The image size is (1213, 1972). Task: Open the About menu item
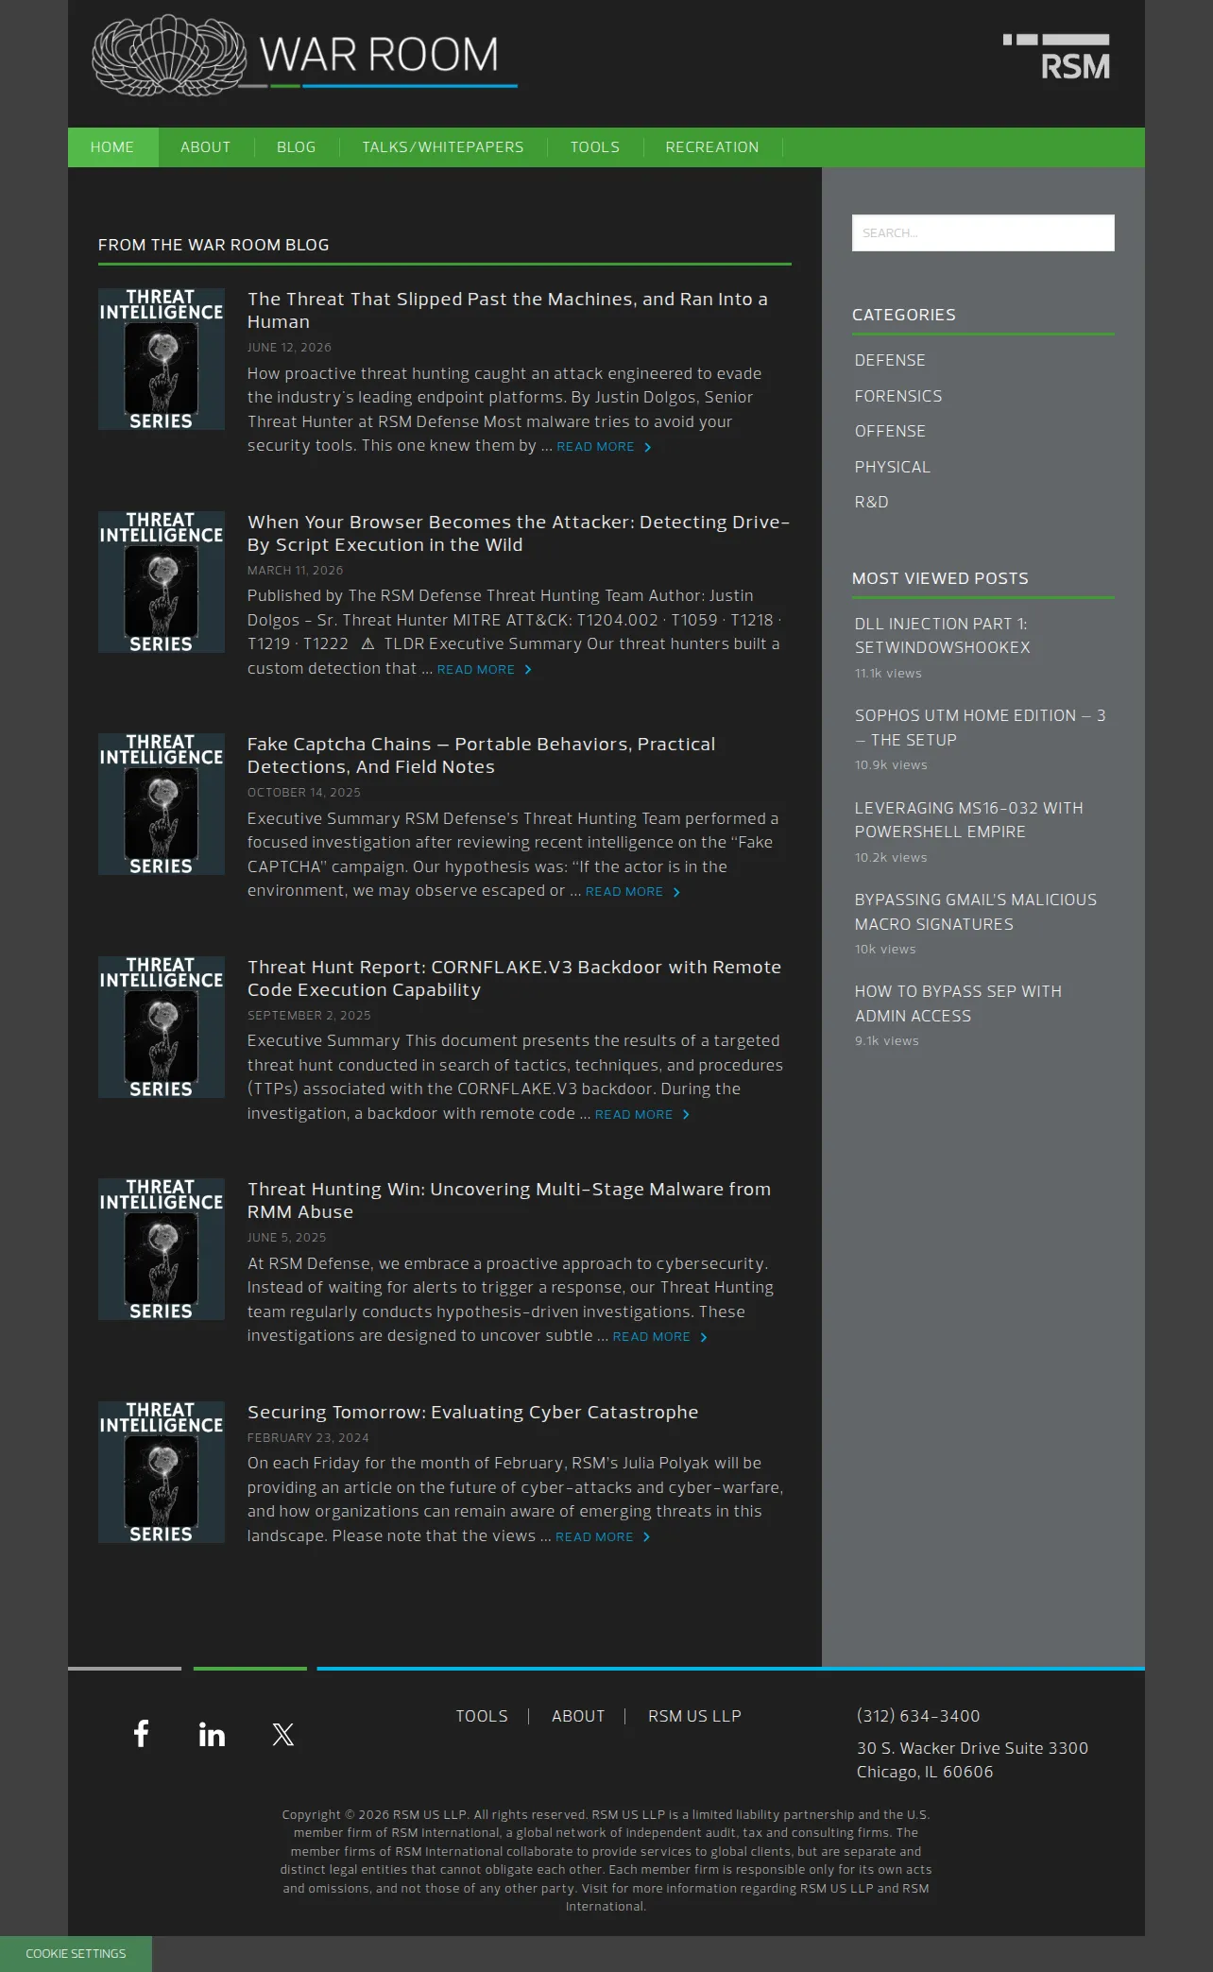206,147
